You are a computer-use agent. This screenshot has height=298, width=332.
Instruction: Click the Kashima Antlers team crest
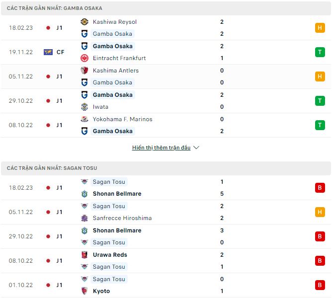84,71
